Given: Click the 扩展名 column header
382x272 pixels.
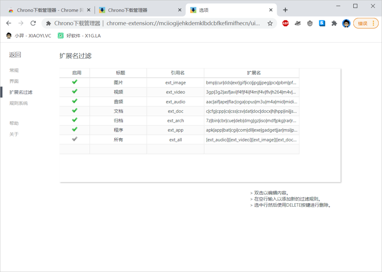Looking at the screenshot, I should point(252,73).
